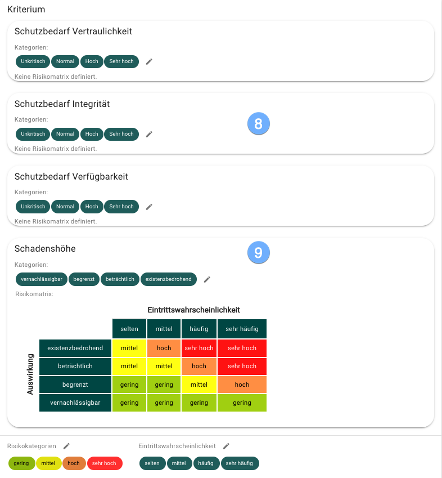Click the green 'gering' risk category chip
This screenshot has width=442, height=478.
(21, 463)
